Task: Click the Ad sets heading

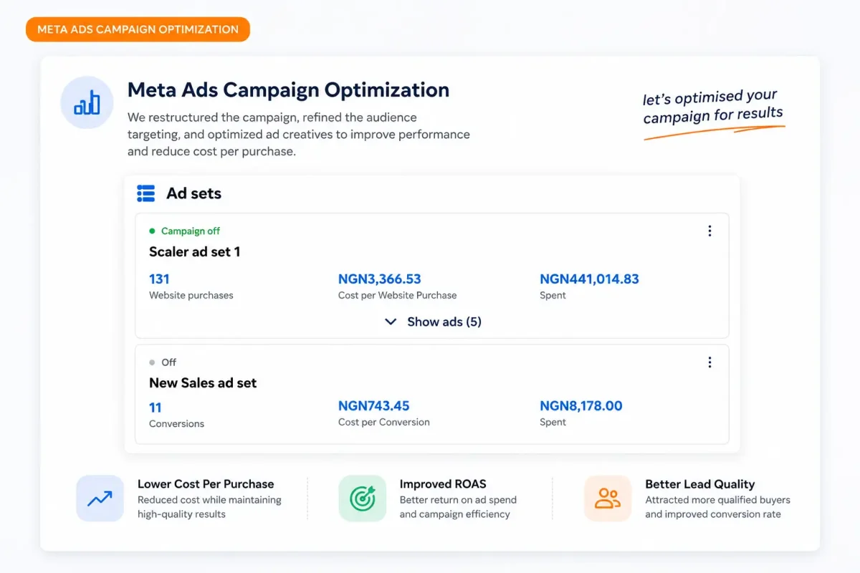Action: [x=194, y=193]
